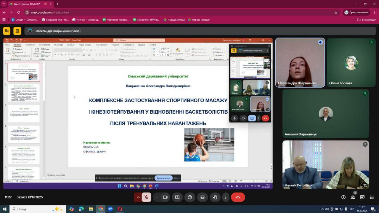Expand audio settings arrow beside microphone
Screen dimensions: 379x213
(x=138, y=197)
